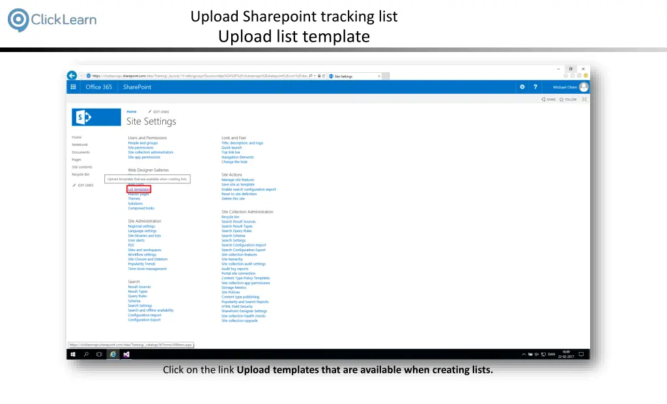Click the search magnifier in address bar
Screen dimensions: 667x404
pyautogui.click(x=311, y=76)
